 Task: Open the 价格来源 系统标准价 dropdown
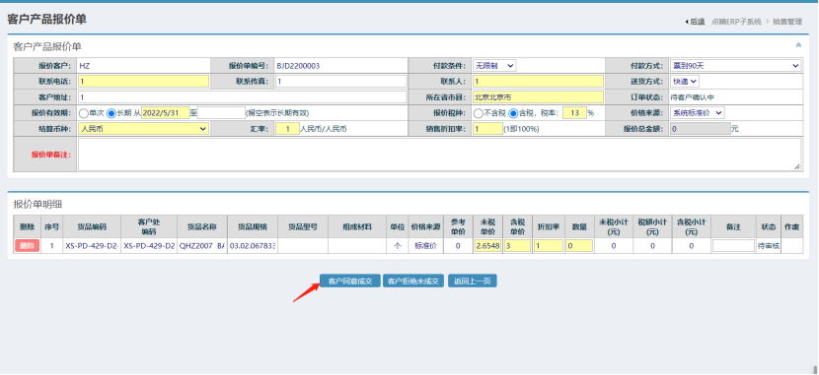click(697, 113)
